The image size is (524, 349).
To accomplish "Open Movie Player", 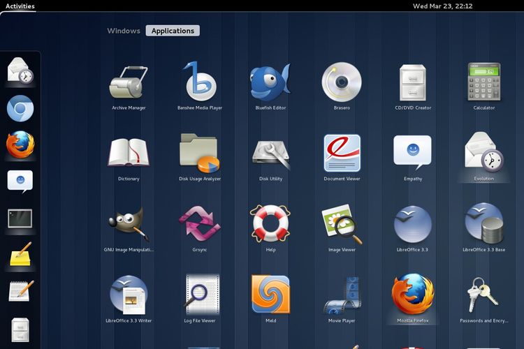I will coord(342,295).
